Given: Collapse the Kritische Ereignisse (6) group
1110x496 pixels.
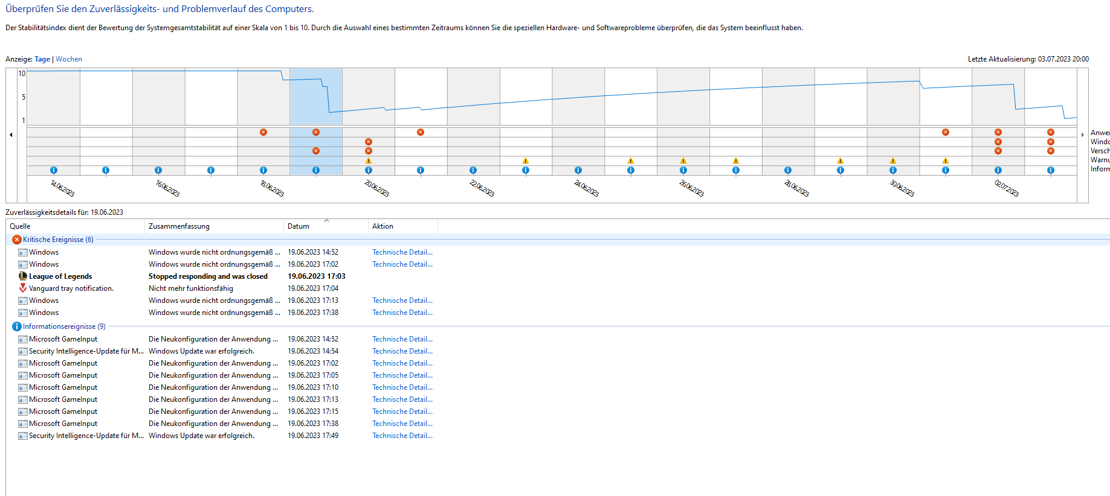Looking at the screenshot, I should pos(58,240).
